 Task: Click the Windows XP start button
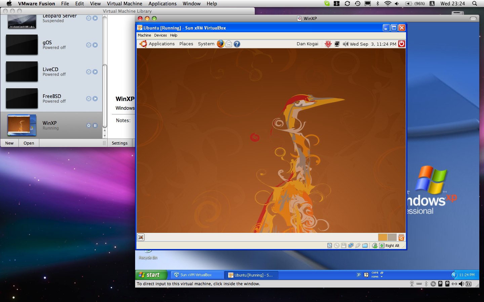pyautogui.click(x=151, y=275)
